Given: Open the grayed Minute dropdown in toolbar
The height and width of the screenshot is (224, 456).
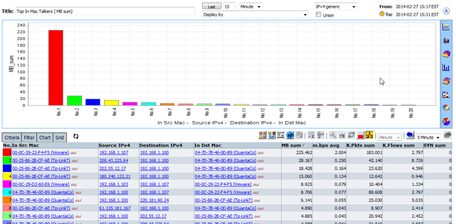Looking at the screenshot, I should (390, 137).
